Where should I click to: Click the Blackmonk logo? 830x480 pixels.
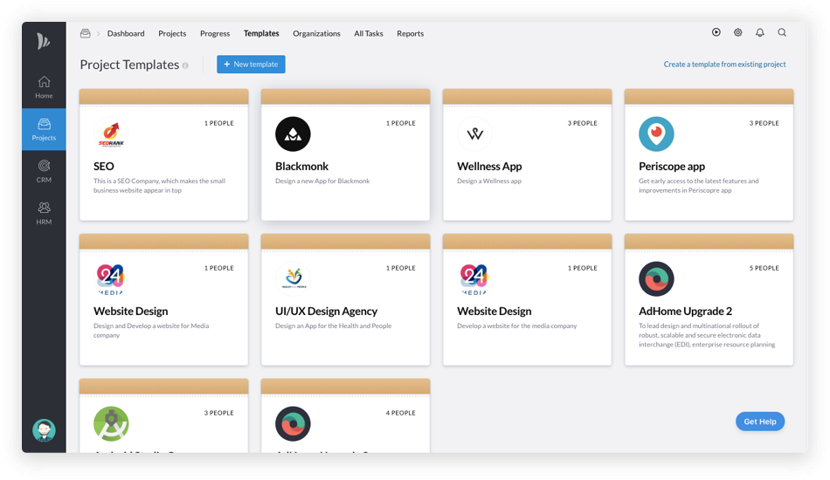pyautogui.click(x=293, y=134)
